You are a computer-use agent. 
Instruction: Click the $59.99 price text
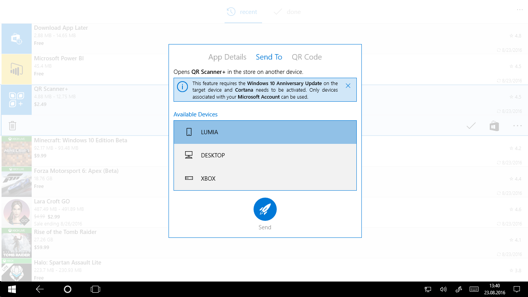(42, 247)
